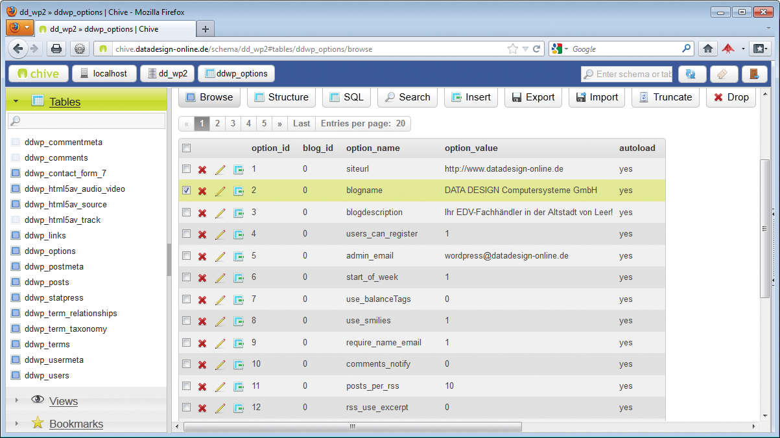Click the eraser icon next to the schema search
This screenshot has height=438, width=780.
pos(722,74)
